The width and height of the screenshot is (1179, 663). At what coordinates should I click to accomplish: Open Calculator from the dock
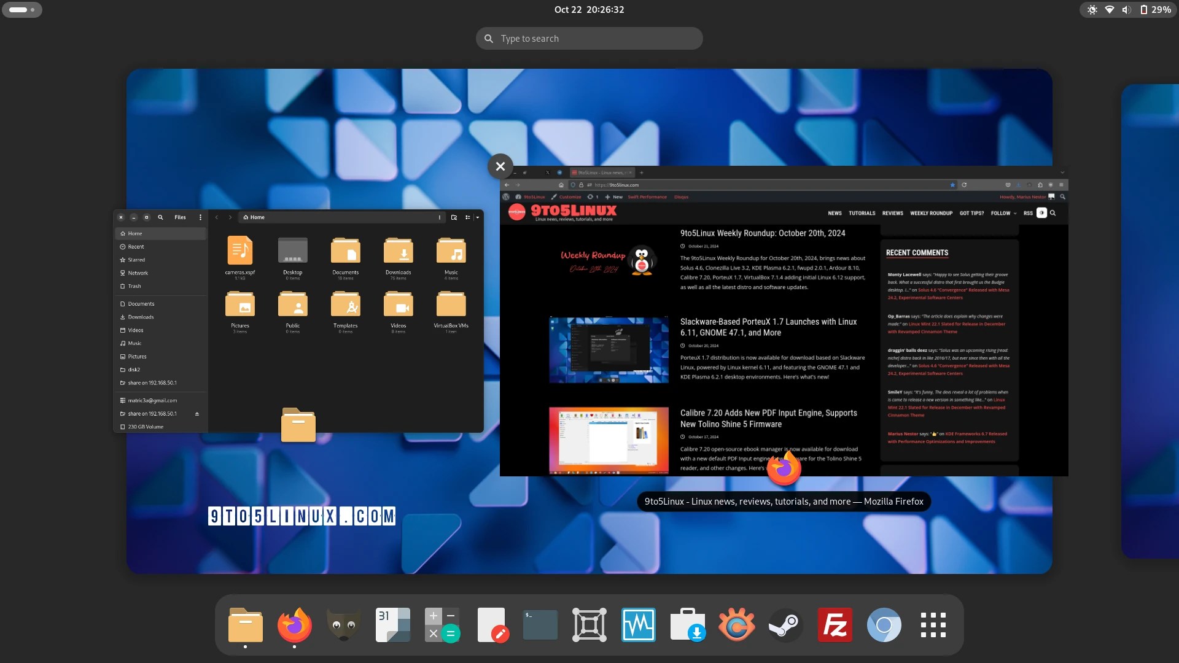442,625
